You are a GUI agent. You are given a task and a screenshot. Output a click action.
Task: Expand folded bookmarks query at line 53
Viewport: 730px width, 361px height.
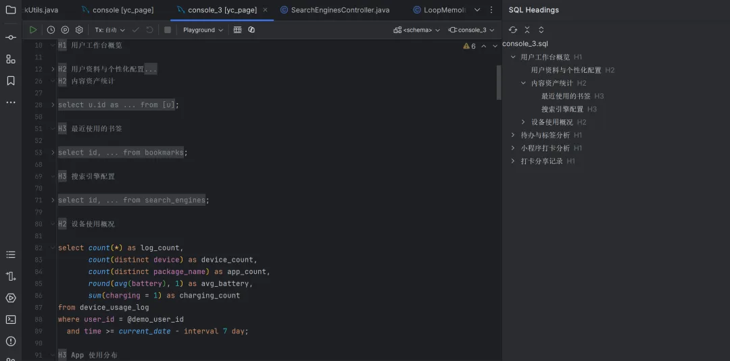[53, 152]
